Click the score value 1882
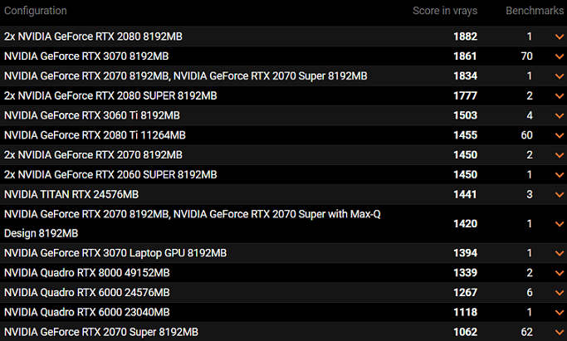Image resolution: width=567 pixels, height=341 pixels. [x=466, y=37]
